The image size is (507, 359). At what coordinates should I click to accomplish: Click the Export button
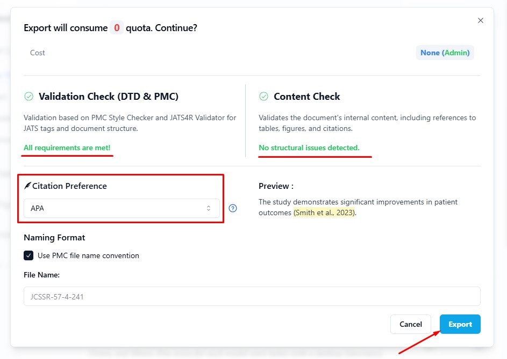460,324
